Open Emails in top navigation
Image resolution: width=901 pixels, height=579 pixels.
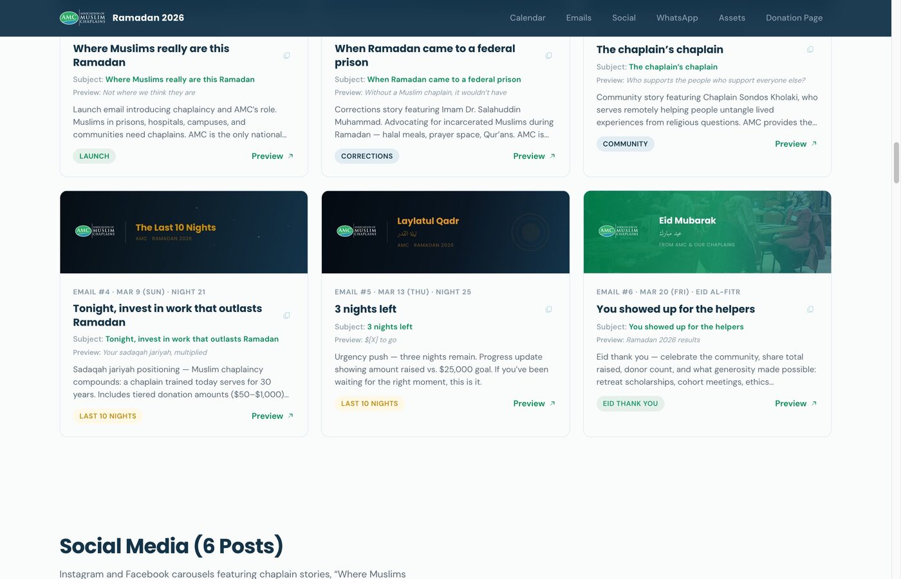point(579,18)
